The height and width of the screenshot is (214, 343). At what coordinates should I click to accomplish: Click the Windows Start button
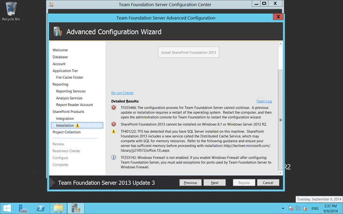point(7,208)
